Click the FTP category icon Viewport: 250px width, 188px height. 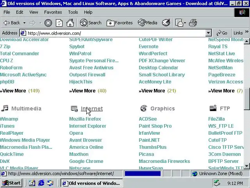pyautogui.click(x=213, y=108)
